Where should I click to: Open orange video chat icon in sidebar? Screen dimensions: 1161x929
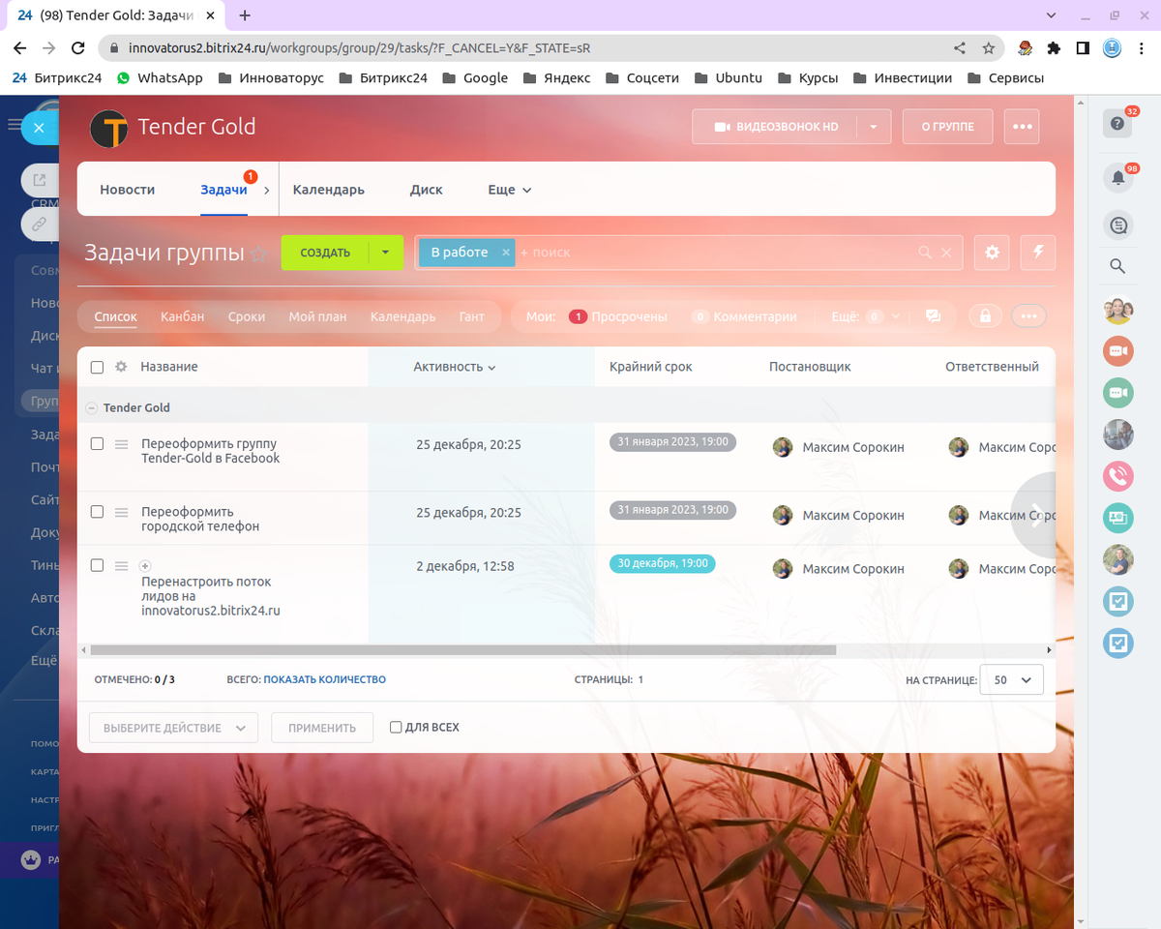1118,350
